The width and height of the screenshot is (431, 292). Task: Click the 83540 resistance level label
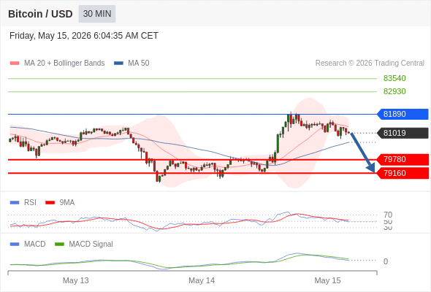tap(394, 78)
